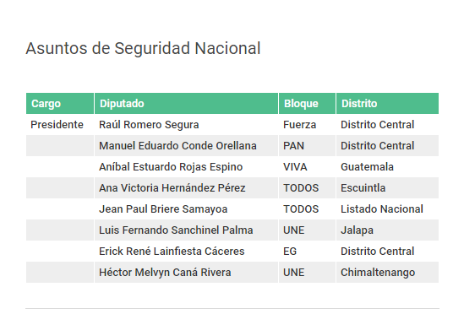Click the Bloque column header
464x314 pixels.
[x=307, y=104]
